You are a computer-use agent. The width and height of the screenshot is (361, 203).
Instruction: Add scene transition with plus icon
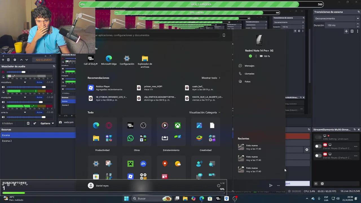[x=346, y=31]
